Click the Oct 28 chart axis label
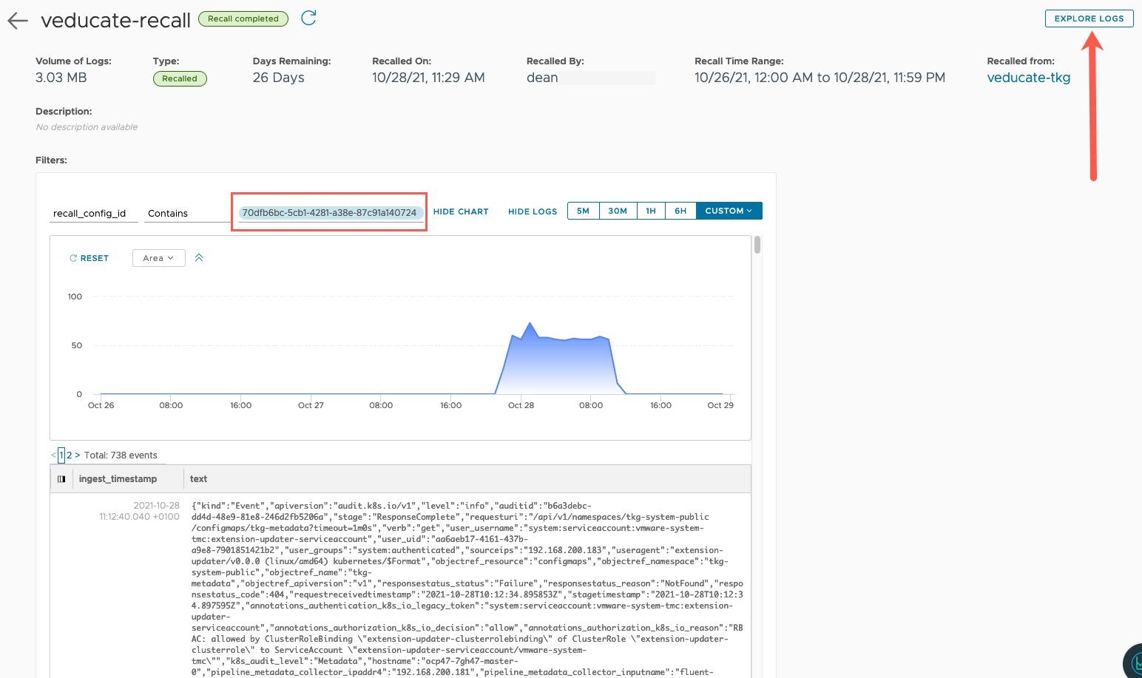 [521, 405]
